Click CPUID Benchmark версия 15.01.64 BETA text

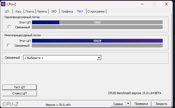(134, 93)
